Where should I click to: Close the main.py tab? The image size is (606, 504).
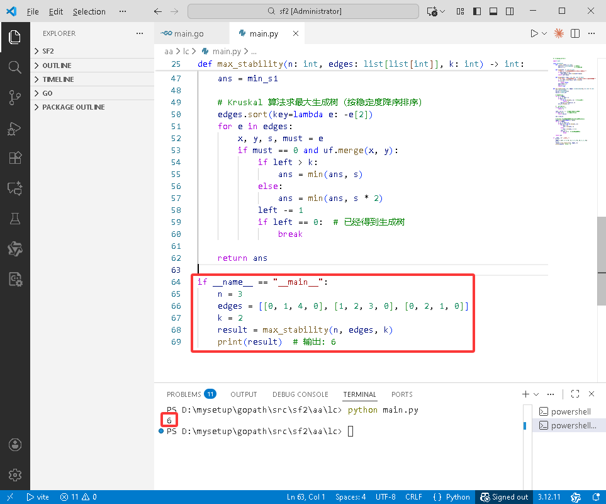tap(296, 33)
